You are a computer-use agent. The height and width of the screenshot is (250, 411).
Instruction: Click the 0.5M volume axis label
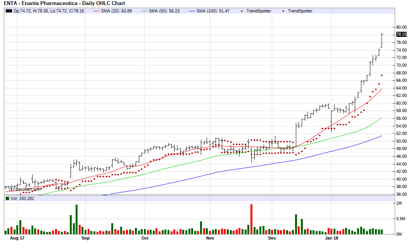coord(401,219)
